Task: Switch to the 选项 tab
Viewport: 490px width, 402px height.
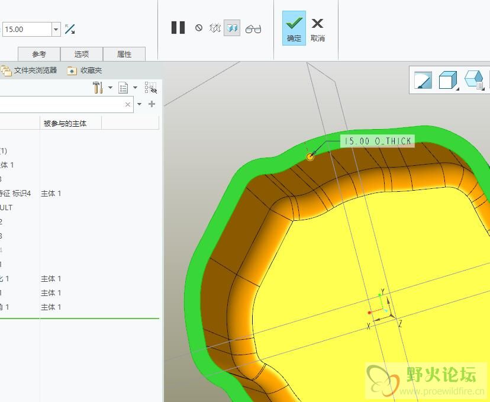Action: point(82,54)
